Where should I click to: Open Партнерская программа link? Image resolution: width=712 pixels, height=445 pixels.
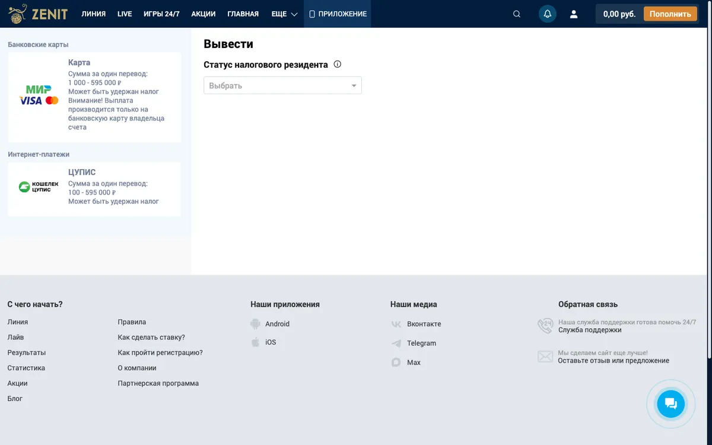158,384
